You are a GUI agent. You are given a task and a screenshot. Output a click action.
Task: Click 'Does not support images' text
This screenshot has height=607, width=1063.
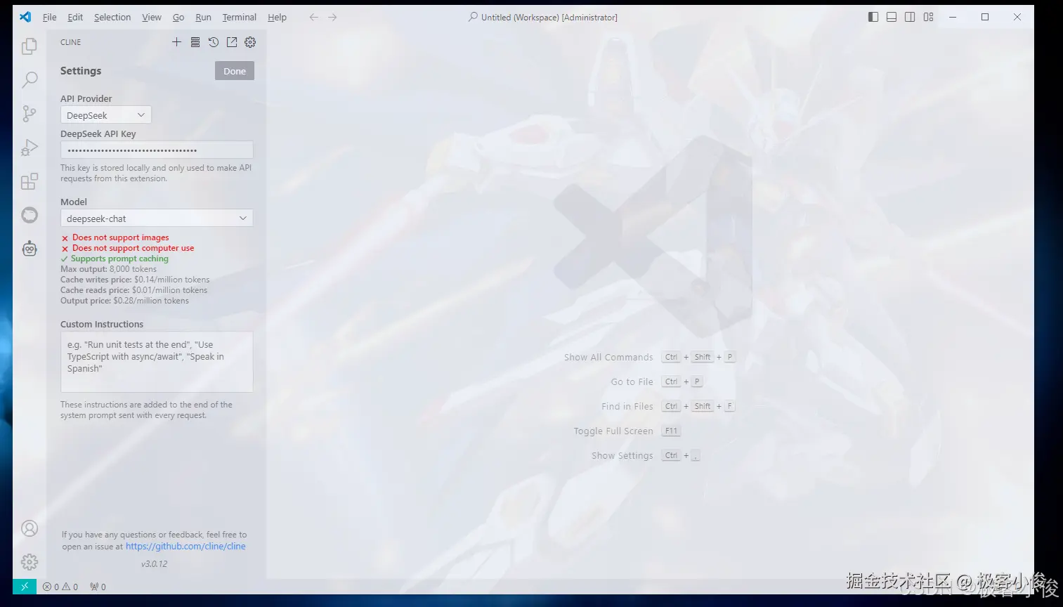click(x=121, y=237)
